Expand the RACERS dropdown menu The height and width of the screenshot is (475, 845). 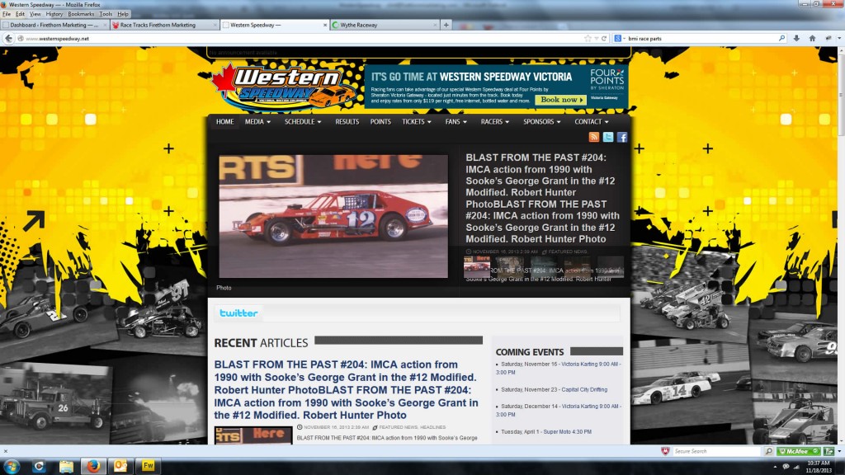pos(495,122)
